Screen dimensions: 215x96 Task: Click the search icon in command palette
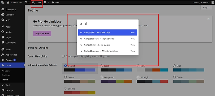[x=81, y=24]
